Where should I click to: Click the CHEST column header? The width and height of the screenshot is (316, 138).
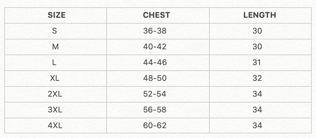click(156, 15)
